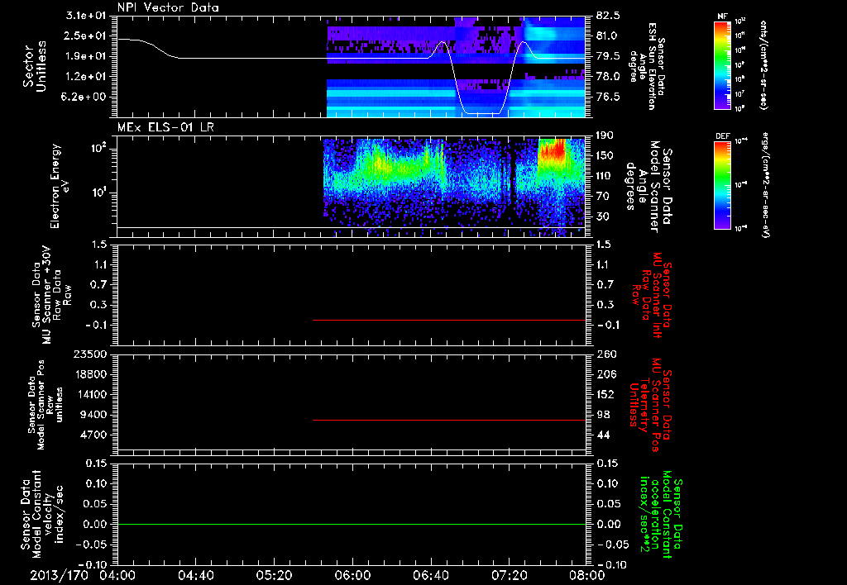Click the red 'MU Scanner Inh Raw Data' label
The image size is (847, 585).
(652, 295)
